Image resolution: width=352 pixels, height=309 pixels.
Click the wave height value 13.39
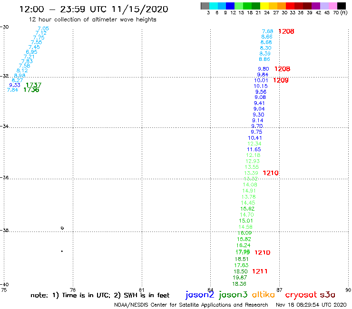click(x=251, y=173)
